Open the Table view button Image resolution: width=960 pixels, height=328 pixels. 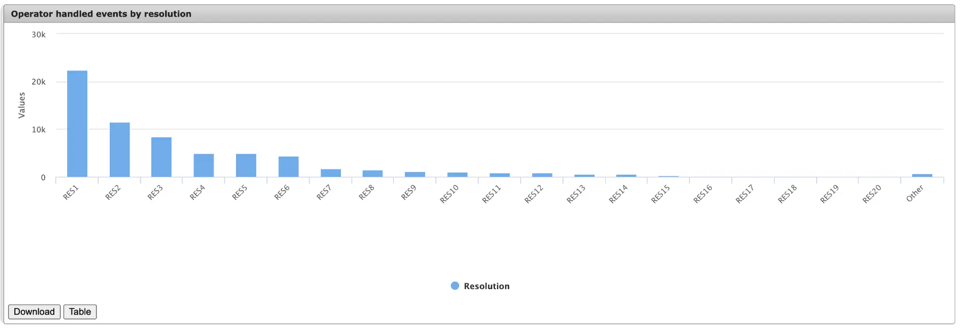[80, 311]
